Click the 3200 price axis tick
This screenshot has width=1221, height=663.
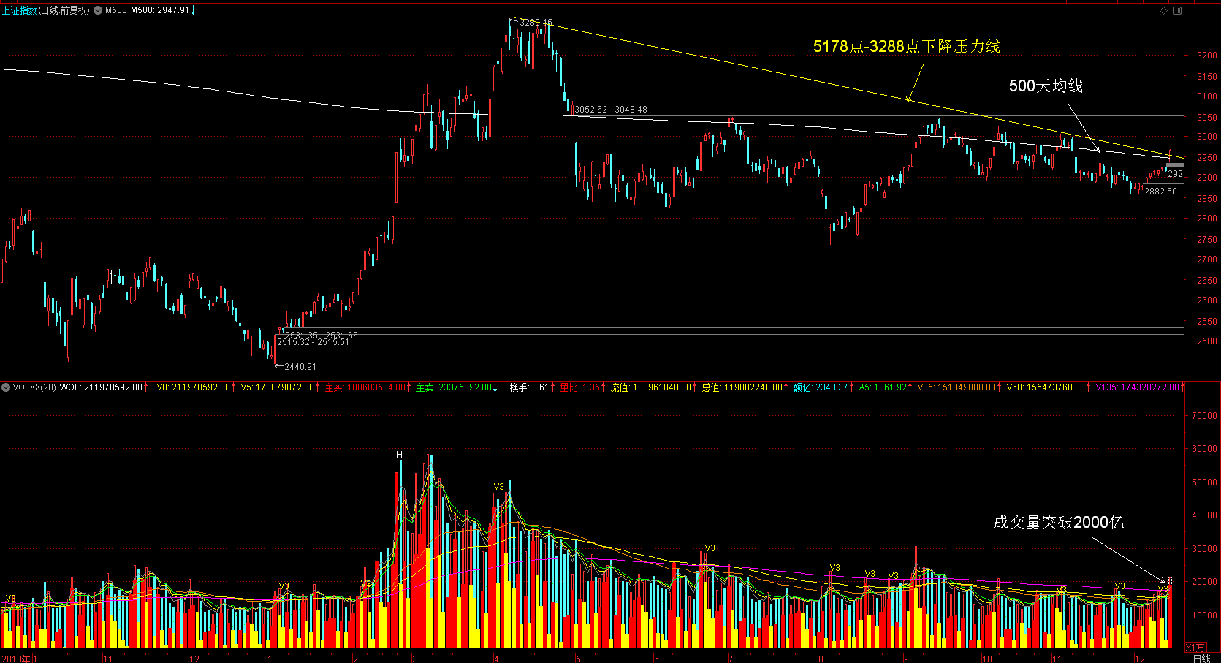pos(1207,56)
